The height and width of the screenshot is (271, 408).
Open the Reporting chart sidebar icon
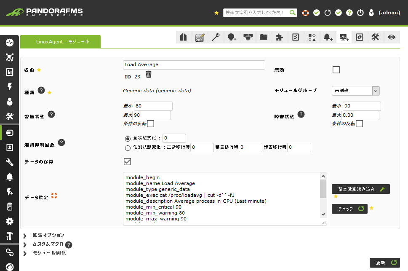point(10,72)
